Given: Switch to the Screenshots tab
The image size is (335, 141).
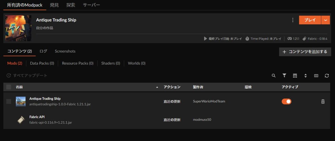Looking at the screenshot, I should 65,51.
